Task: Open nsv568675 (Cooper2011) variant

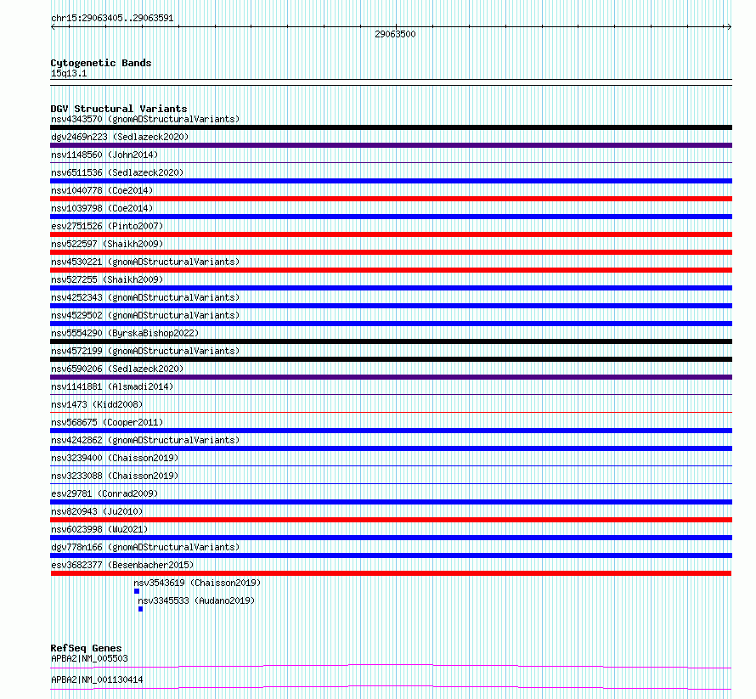Action: [x=107, y=422]
